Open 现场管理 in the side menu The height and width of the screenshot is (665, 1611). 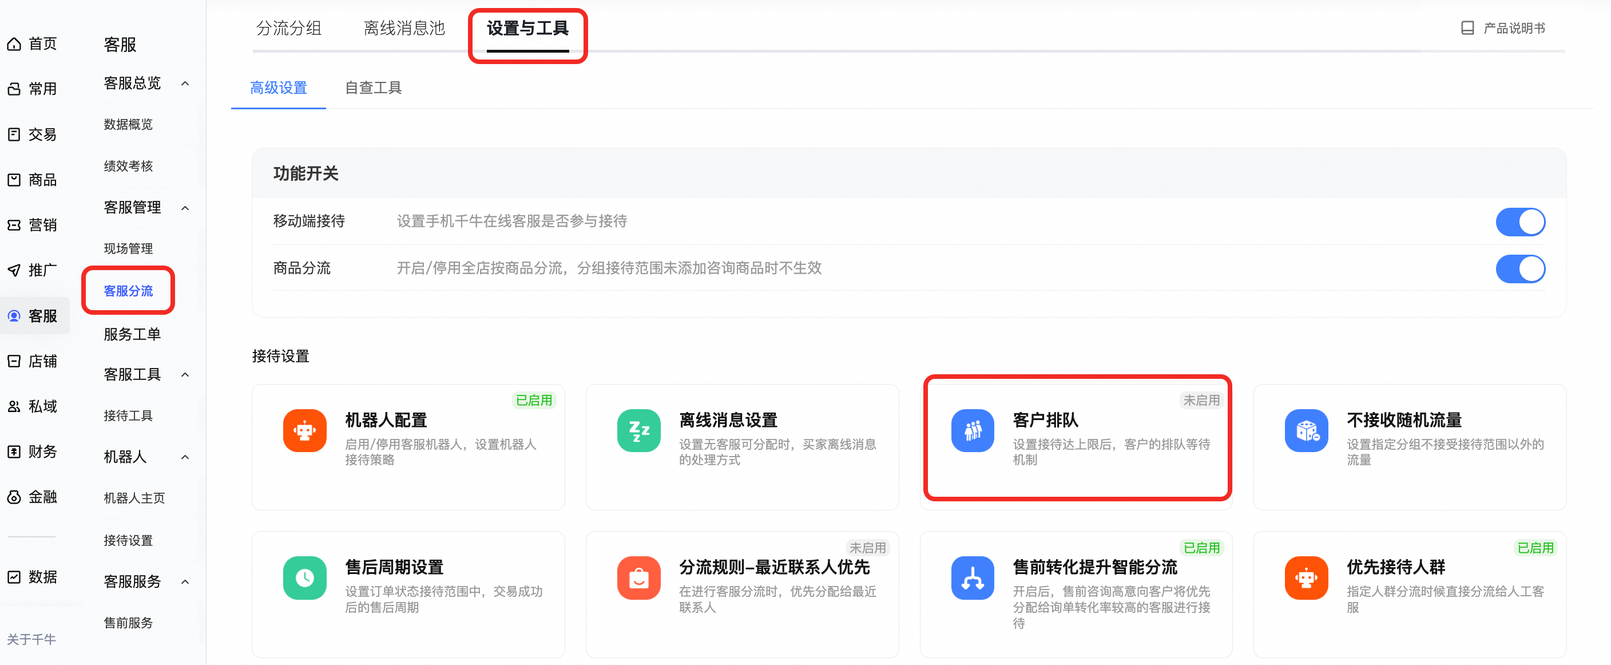[x=128, y=248]
